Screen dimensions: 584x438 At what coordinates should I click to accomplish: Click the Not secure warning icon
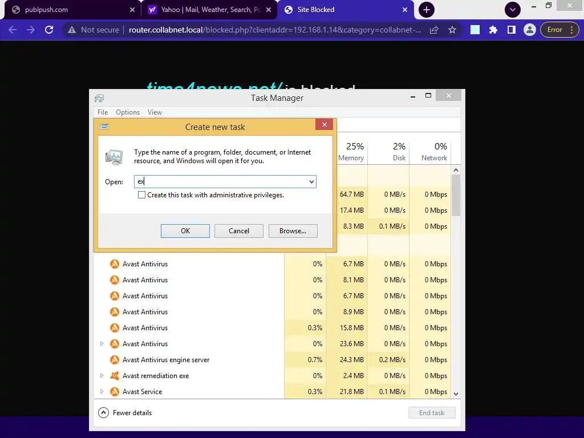72,30
